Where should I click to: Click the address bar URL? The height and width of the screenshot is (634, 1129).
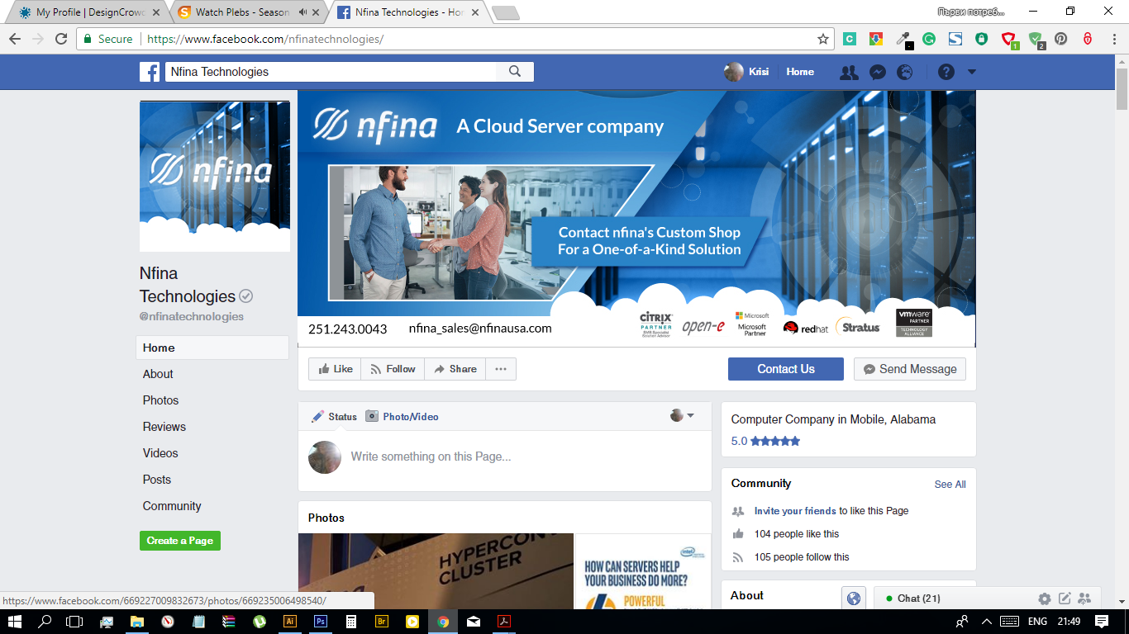point(264,39)
